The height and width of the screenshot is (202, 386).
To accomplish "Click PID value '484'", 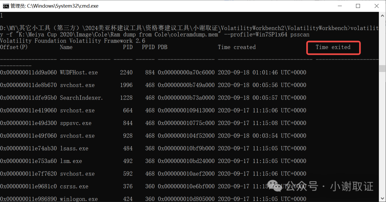I will click(128, 149).
